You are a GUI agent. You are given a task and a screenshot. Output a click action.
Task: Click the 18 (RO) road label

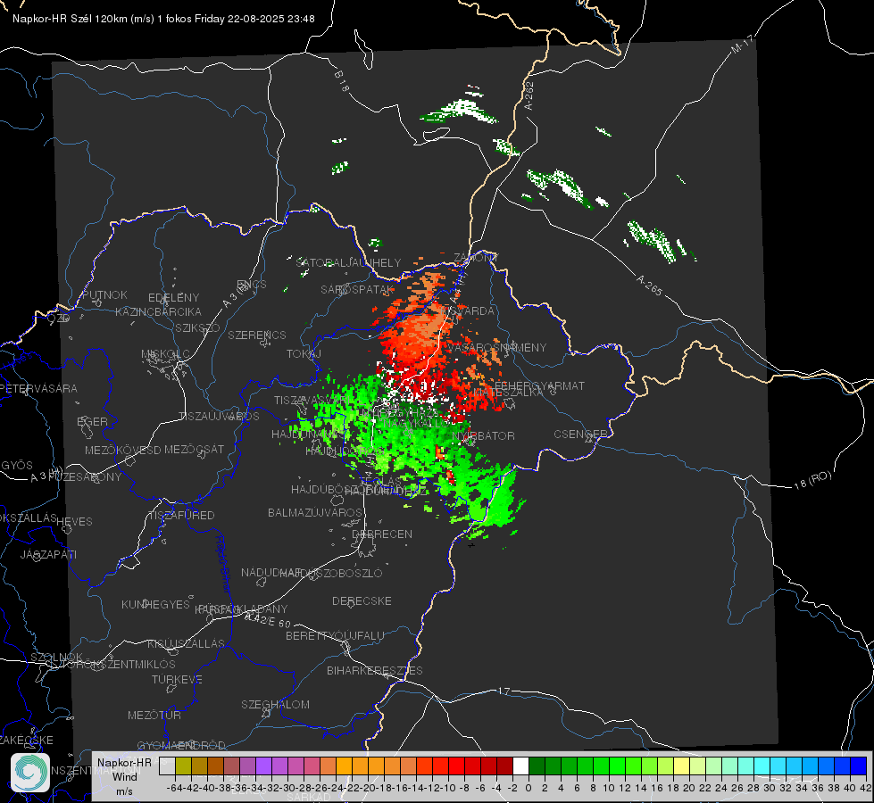tap(812, 480)
